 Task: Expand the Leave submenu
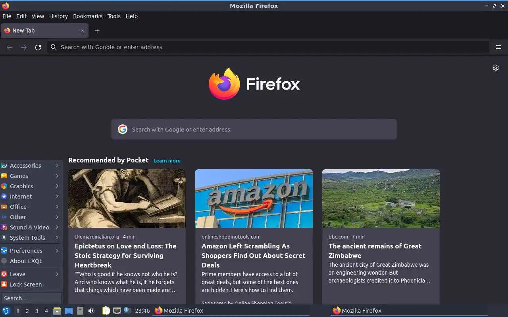tap(31, 274)
